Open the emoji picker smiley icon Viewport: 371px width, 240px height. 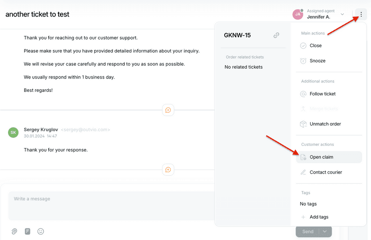click(41, 231)
